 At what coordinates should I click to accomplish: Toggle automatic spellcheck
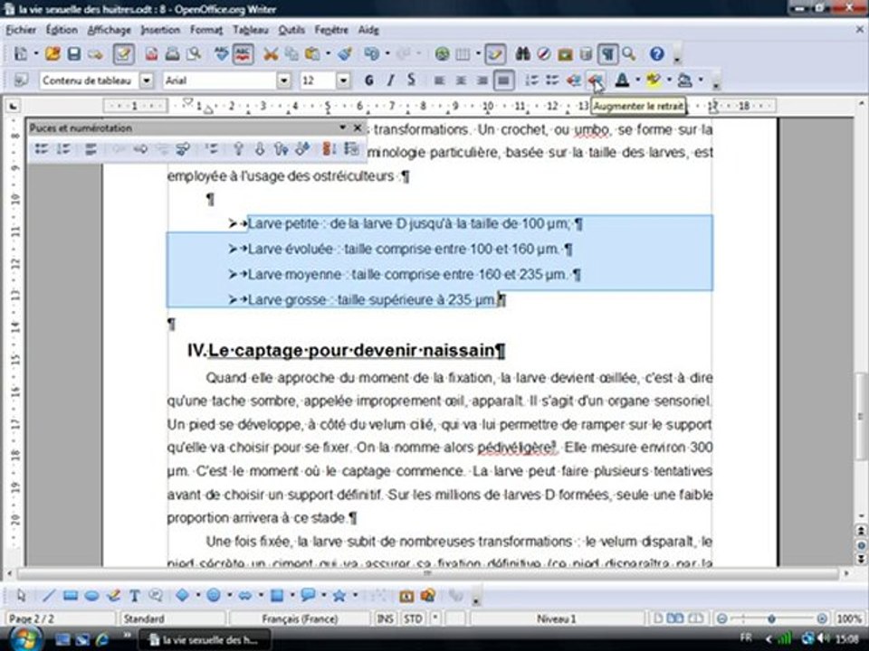pyautogui.click(x=243, y=53)
